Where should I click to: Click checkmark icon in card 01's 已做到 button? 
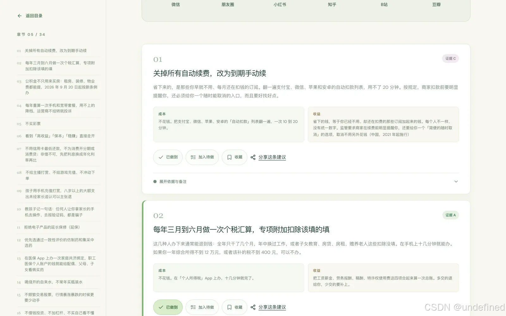pos(161,157)
